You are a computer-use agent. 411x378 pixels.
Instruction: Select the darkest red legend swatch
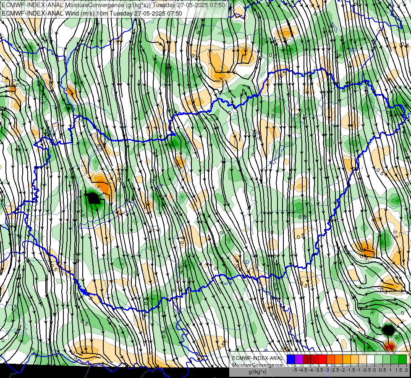pyautogui.click(x=307, y=360)
